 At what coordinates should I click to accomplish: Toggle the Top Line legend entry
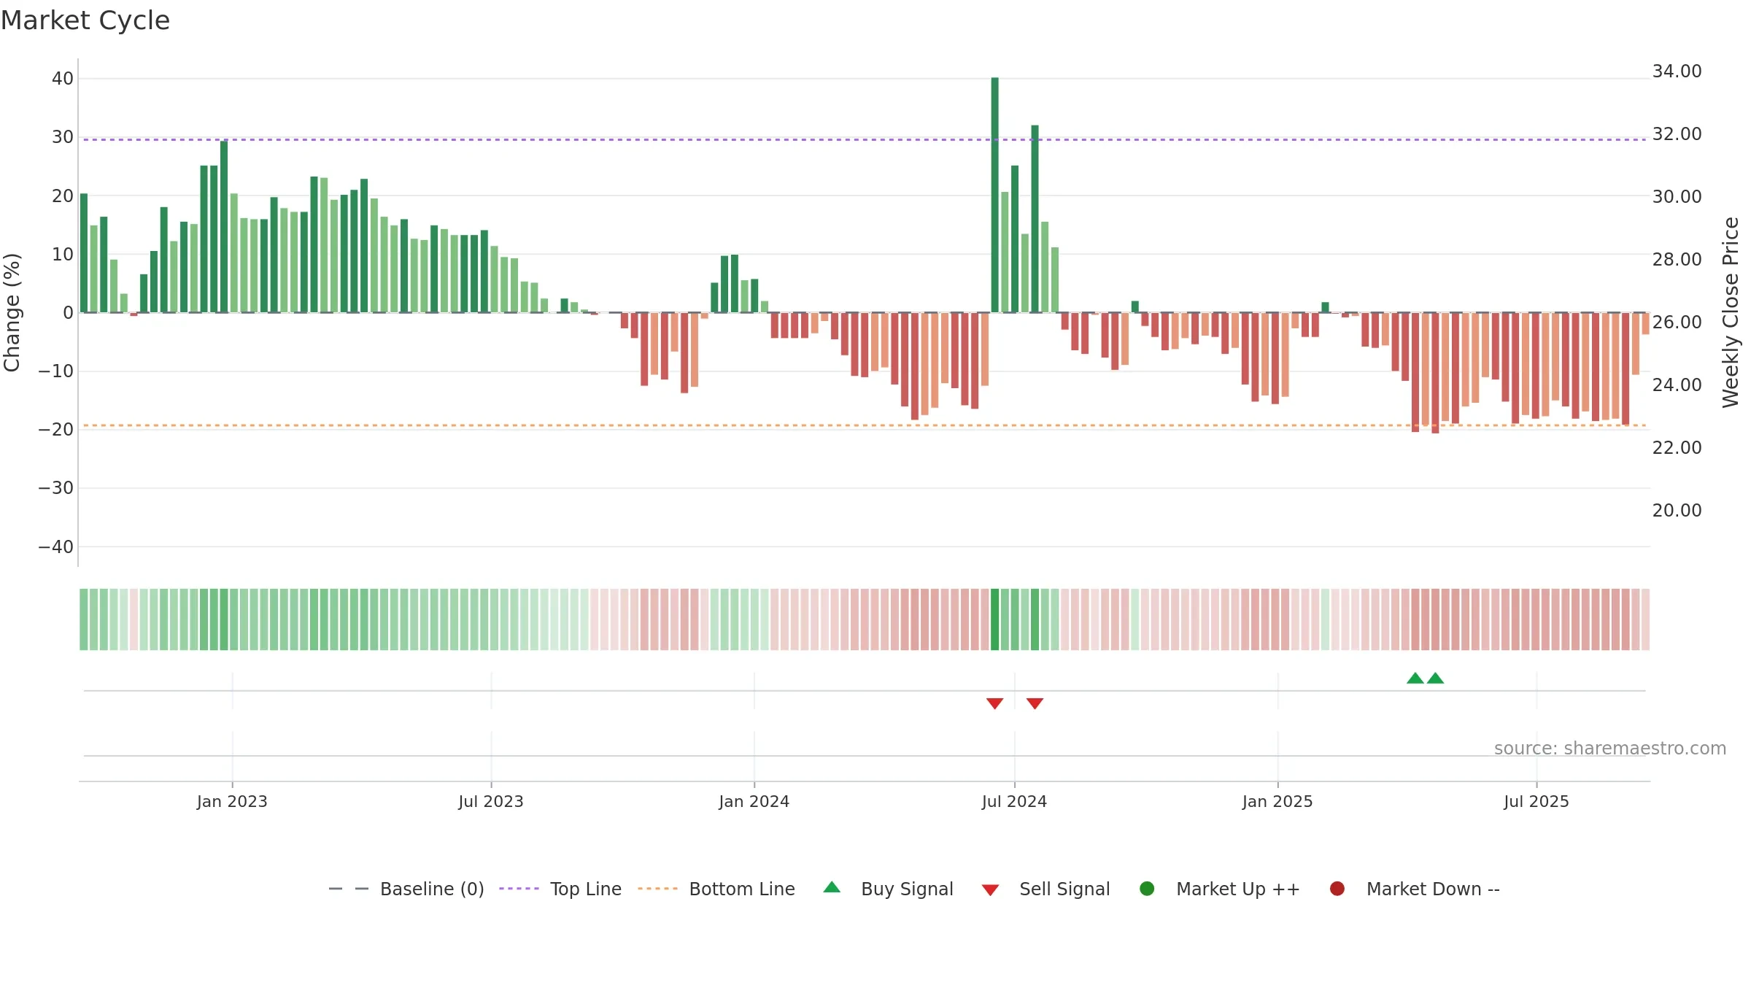point(560,889)
